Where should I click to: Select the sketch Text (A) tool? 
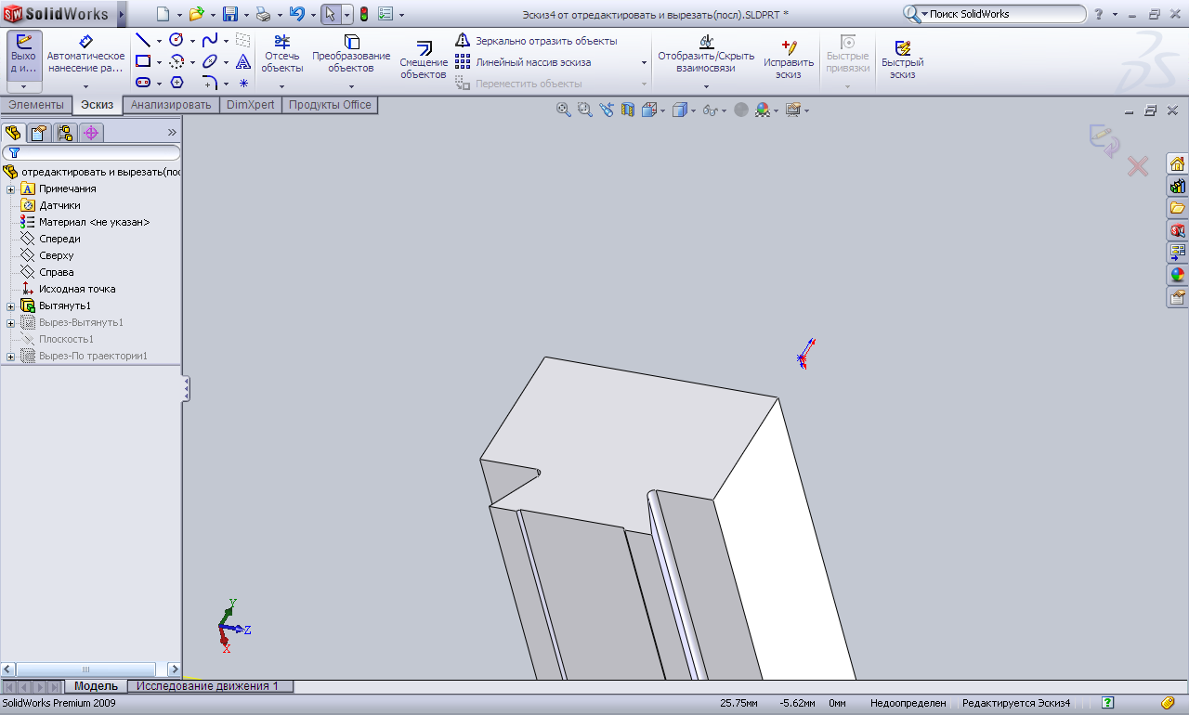coord(243,61)
